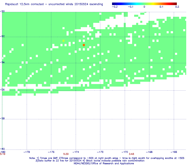
Task: Click the plot title starting 'Rapidscat 12.5km corrected'
Action: point(54,4)
